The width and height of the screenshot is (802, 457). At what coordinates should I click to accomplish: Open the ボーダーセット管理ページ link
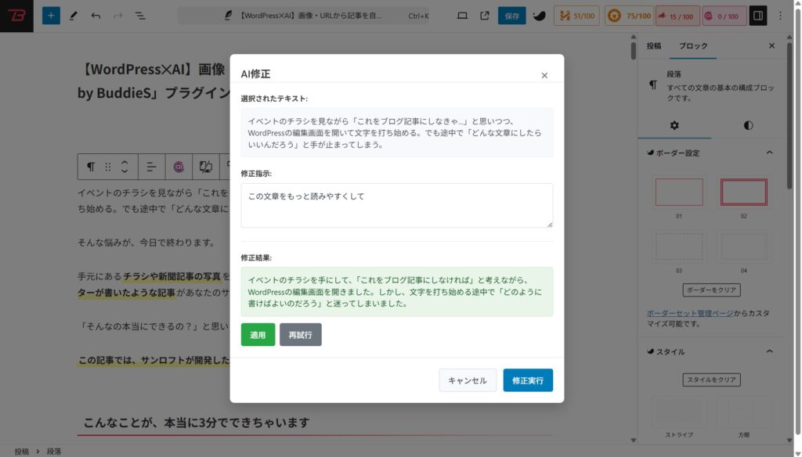pos(689,313)
